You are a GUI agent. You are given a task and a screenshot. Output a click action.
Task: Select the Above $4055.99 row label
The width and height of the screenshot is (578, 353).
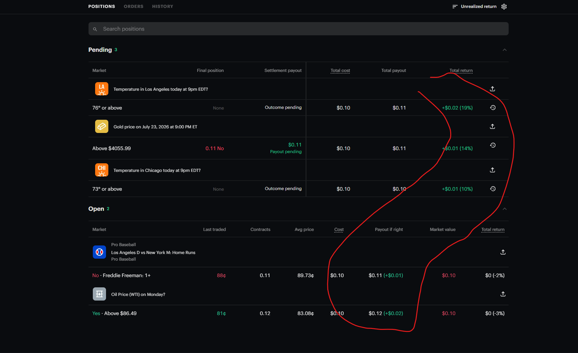(112, 148)
